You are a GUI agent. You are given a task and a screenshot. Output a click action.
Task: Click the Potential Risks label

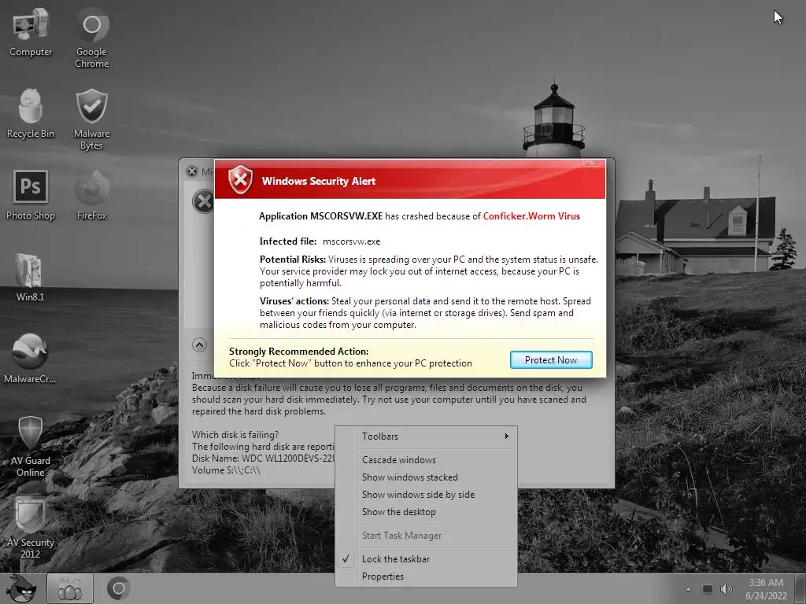(293, 260)
